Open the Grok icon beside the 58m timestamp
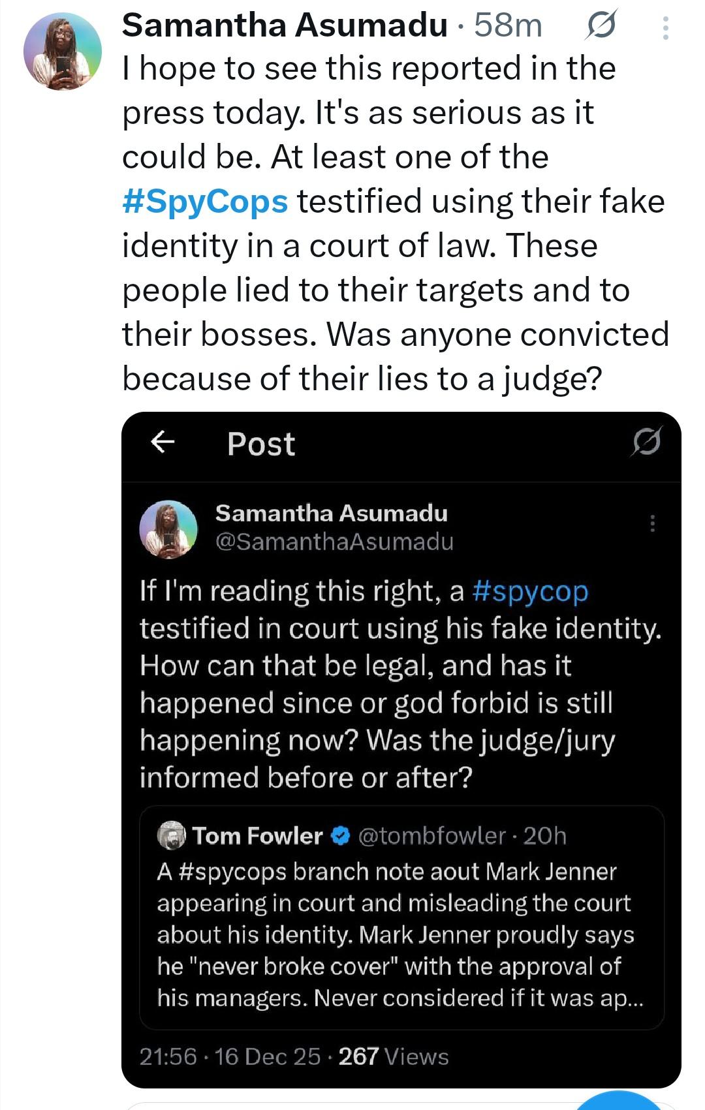The width and height of the screenshot is (705, 1110). pyautogui.click(x=601, y=27)
